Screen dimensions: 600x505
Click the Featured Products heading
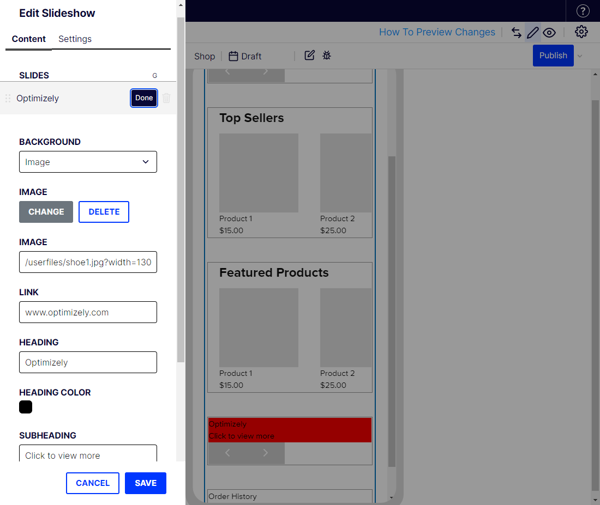(x=274, y=272)
